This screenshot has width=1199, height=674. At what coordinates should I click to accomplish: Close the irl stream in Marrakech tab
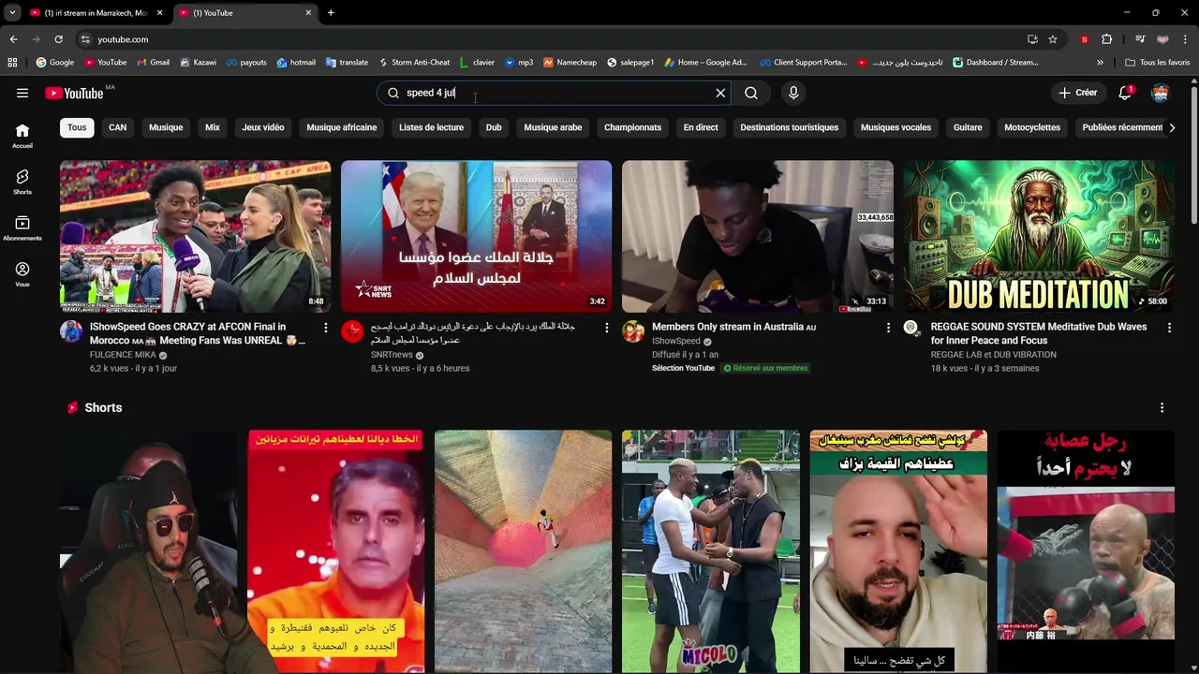(x=159, y=13)
